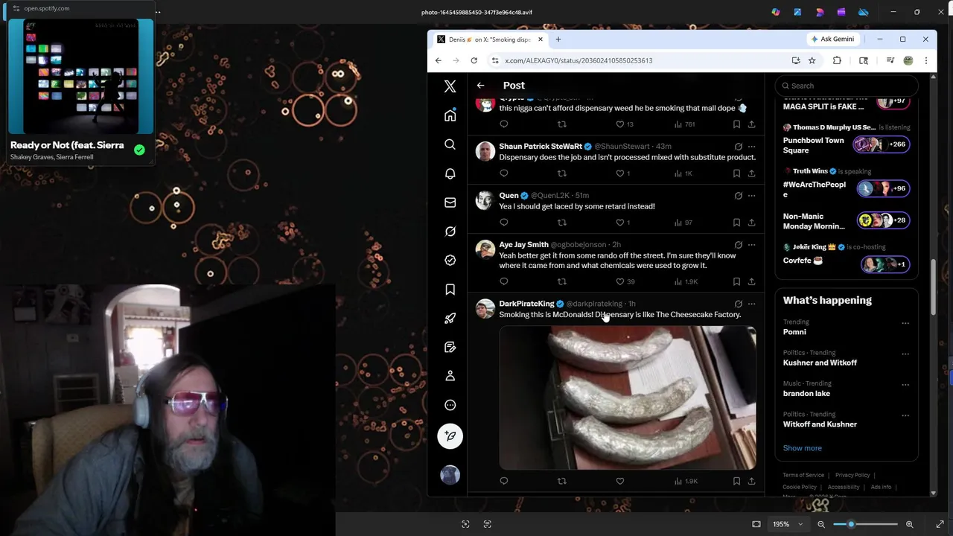The image size is (953, 536).
Task: Open account avatar at sidebar bottom
Action: pos(450,475)
